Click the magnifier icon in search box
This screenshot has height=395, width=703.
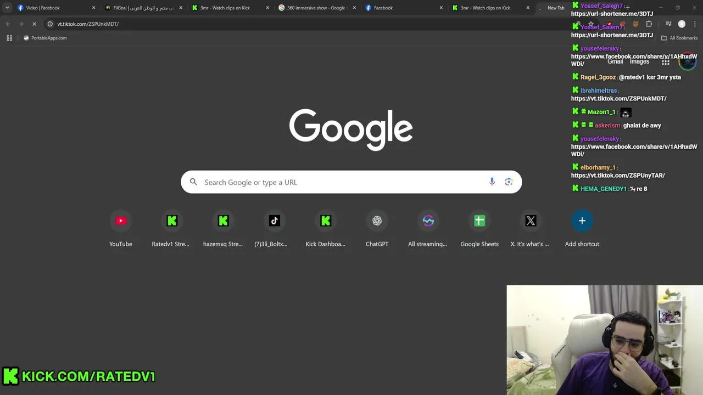point(193,182)
